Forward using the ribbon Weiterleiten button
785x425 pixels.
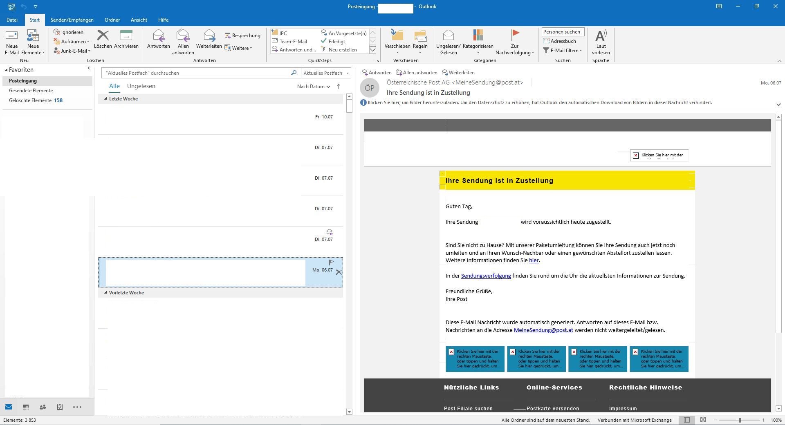click(209, 39)
